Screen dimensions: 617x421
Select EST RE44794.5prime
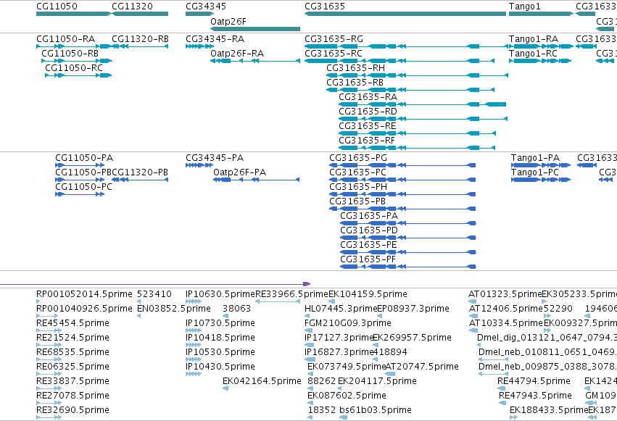coord(500,389)
